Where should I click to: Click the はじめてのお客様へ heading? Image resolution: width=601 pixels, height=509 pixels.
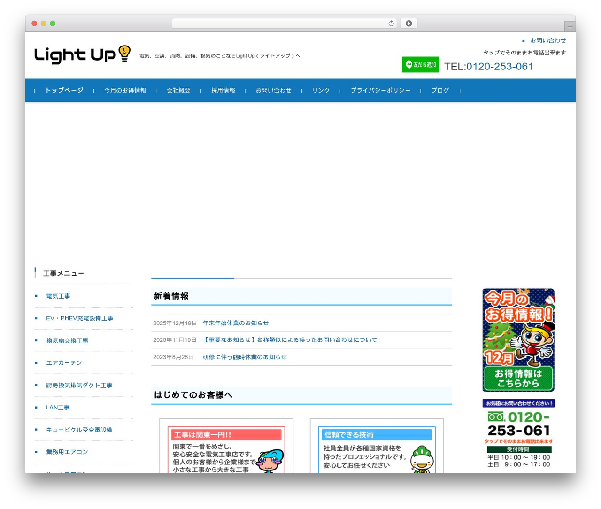193,395
